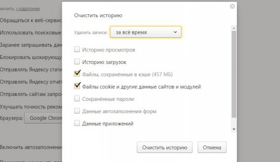Check 'Данные приложений' option
Screen dimensions: 280x162
click(x=77, y=123)
